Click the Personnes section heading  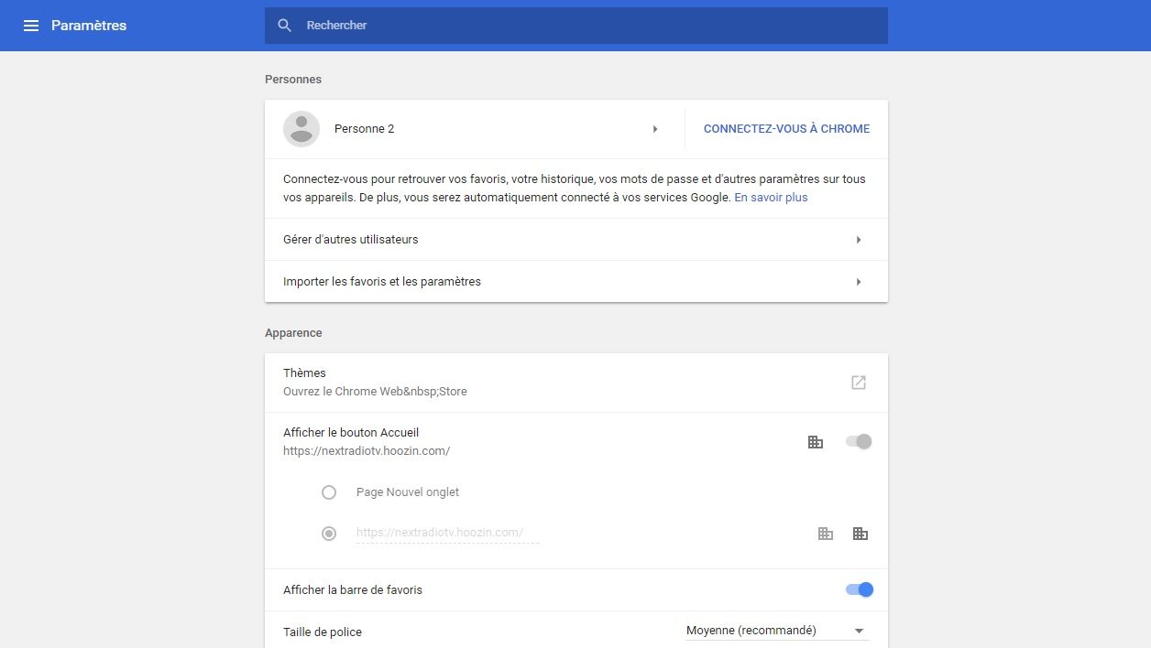293,80
